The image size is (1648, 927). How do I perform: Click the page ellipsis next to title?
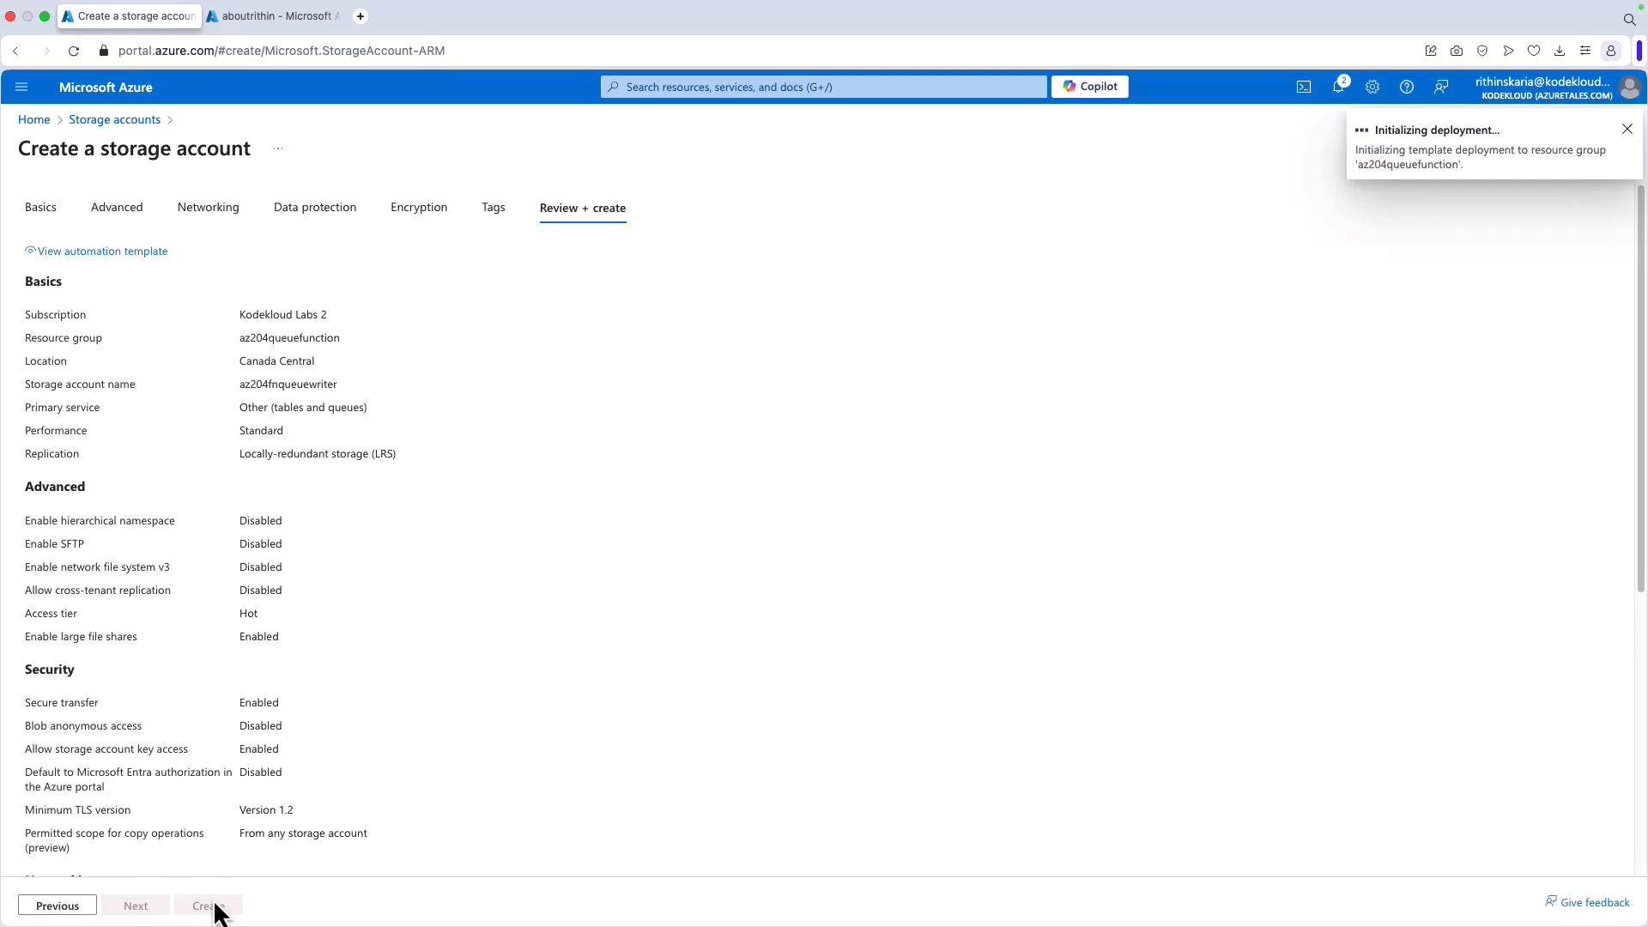tap(278, 148)
